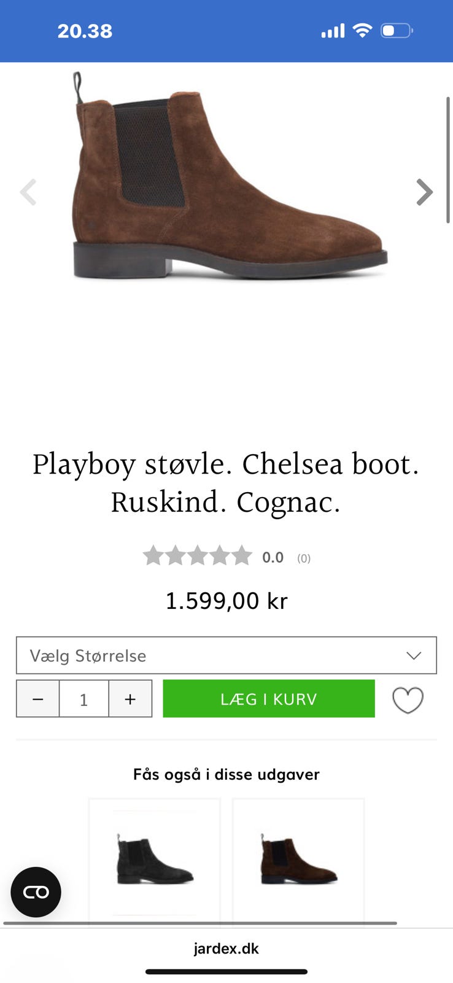Click the vertical page scrollbar
Image resolution: width=453 pixels, height=983 pixels.
click(448, 160)
